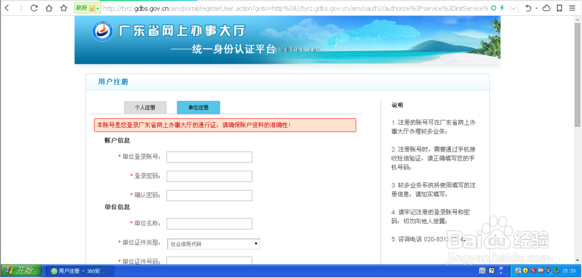Screen dimensions: 582x278
Task: Click the note about 手机接收短信验证
Action: click(434, 159)
